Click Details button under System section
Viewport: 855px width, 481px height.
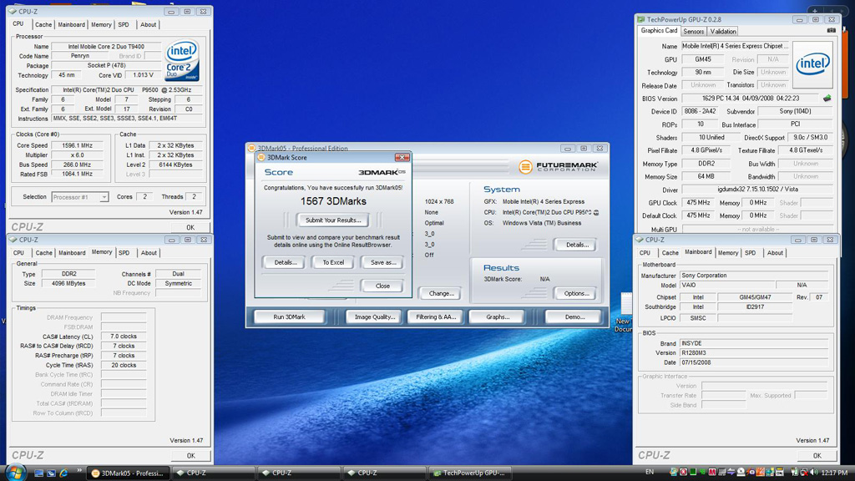pos(576,245)
